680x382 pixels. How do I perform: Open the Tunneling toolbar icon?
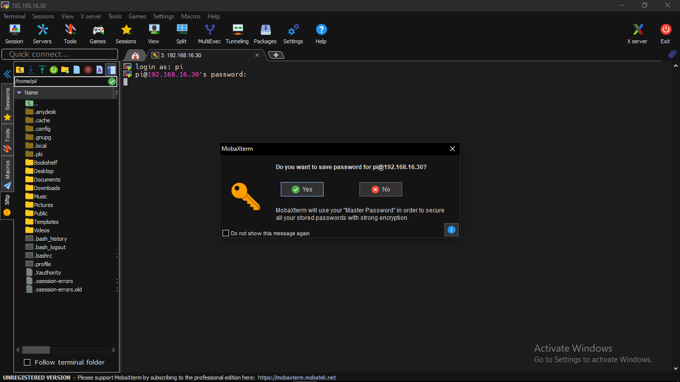tap(237, 34)
